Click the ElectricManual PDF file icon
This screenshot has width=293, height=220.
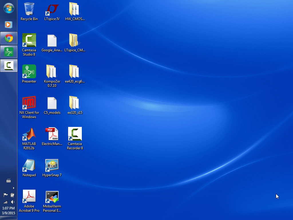click(x=52, y=134)
